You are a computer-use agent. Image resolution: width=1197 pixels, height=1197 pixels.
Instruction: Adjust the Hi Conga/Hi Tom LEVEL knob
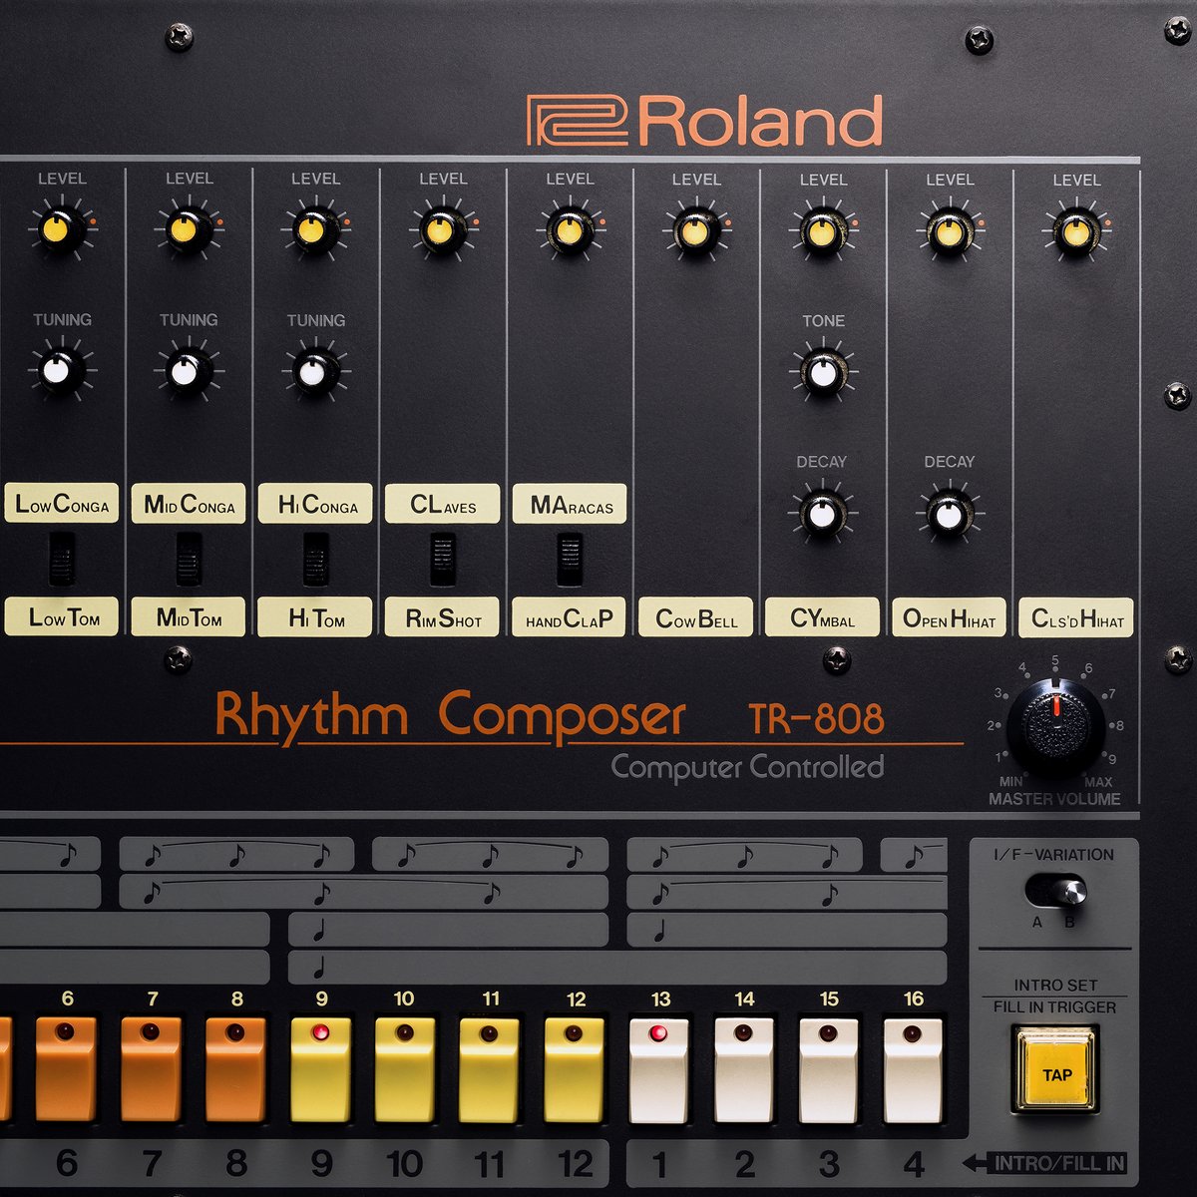(314, 229)
